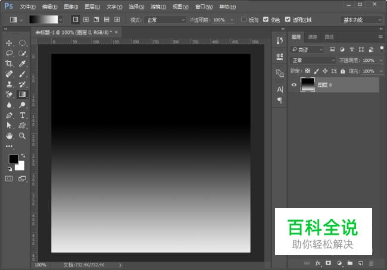The height and width of the screenshot is (270, 387).
Task: Select the Eraser tool
Action: pos(9,95)
